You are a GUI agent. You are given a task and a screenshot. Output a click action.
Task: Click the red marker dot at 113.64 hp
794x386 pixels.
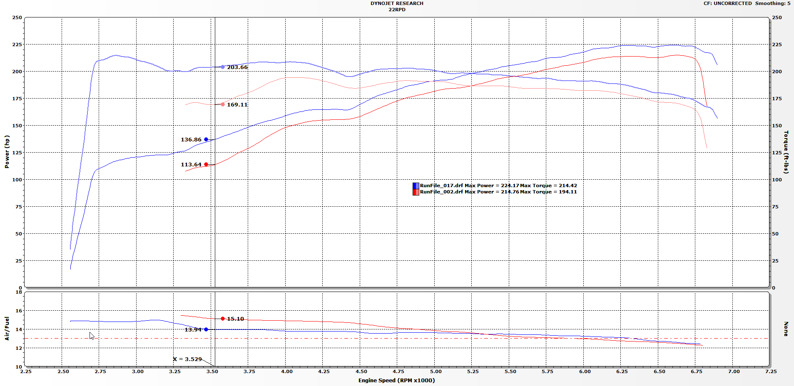[x=206, y=164]
